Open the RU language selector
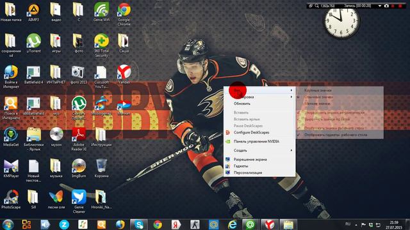This screenshot has height=230, width=410. 348,224
